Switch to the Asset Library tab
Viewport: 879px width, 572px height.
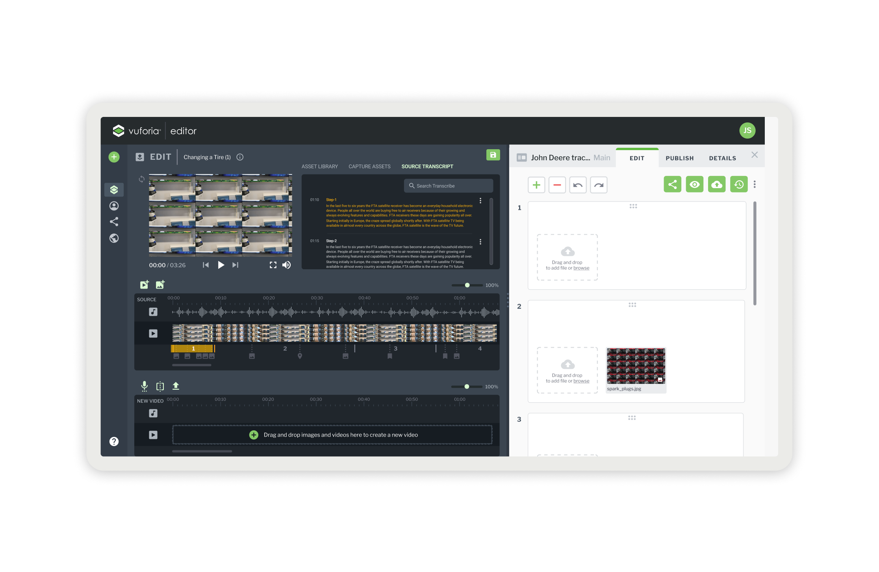point(319,167)
